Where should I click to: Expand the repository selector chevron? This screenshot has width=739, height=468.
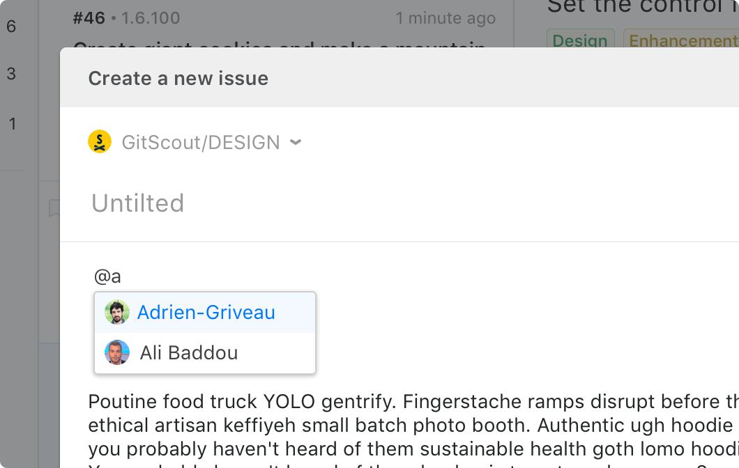coord(296,141)
